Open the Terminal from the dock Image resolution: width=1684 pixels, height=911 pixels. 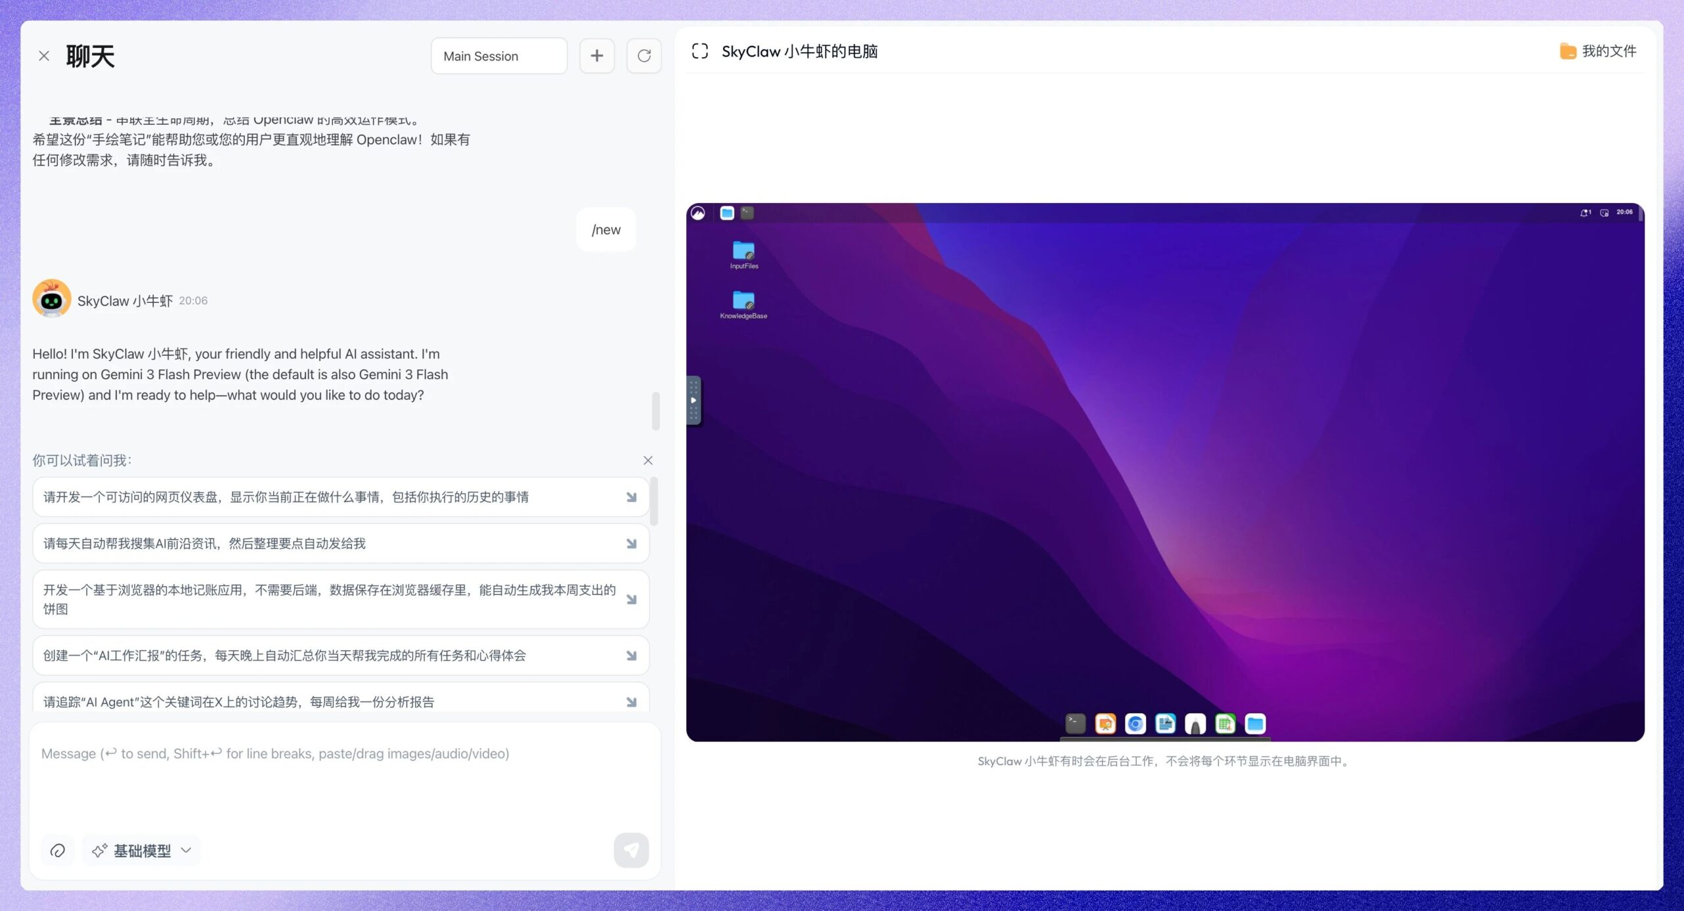click(1076, 724)
